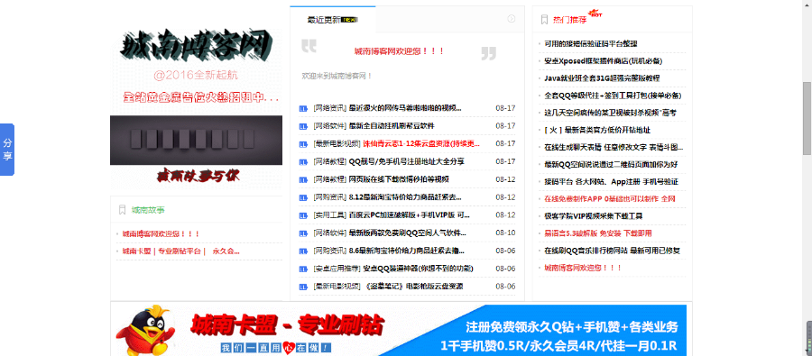Open red hot link 在线免费制作APP
Screen dimensions: 812x356
tap(610, 199)
